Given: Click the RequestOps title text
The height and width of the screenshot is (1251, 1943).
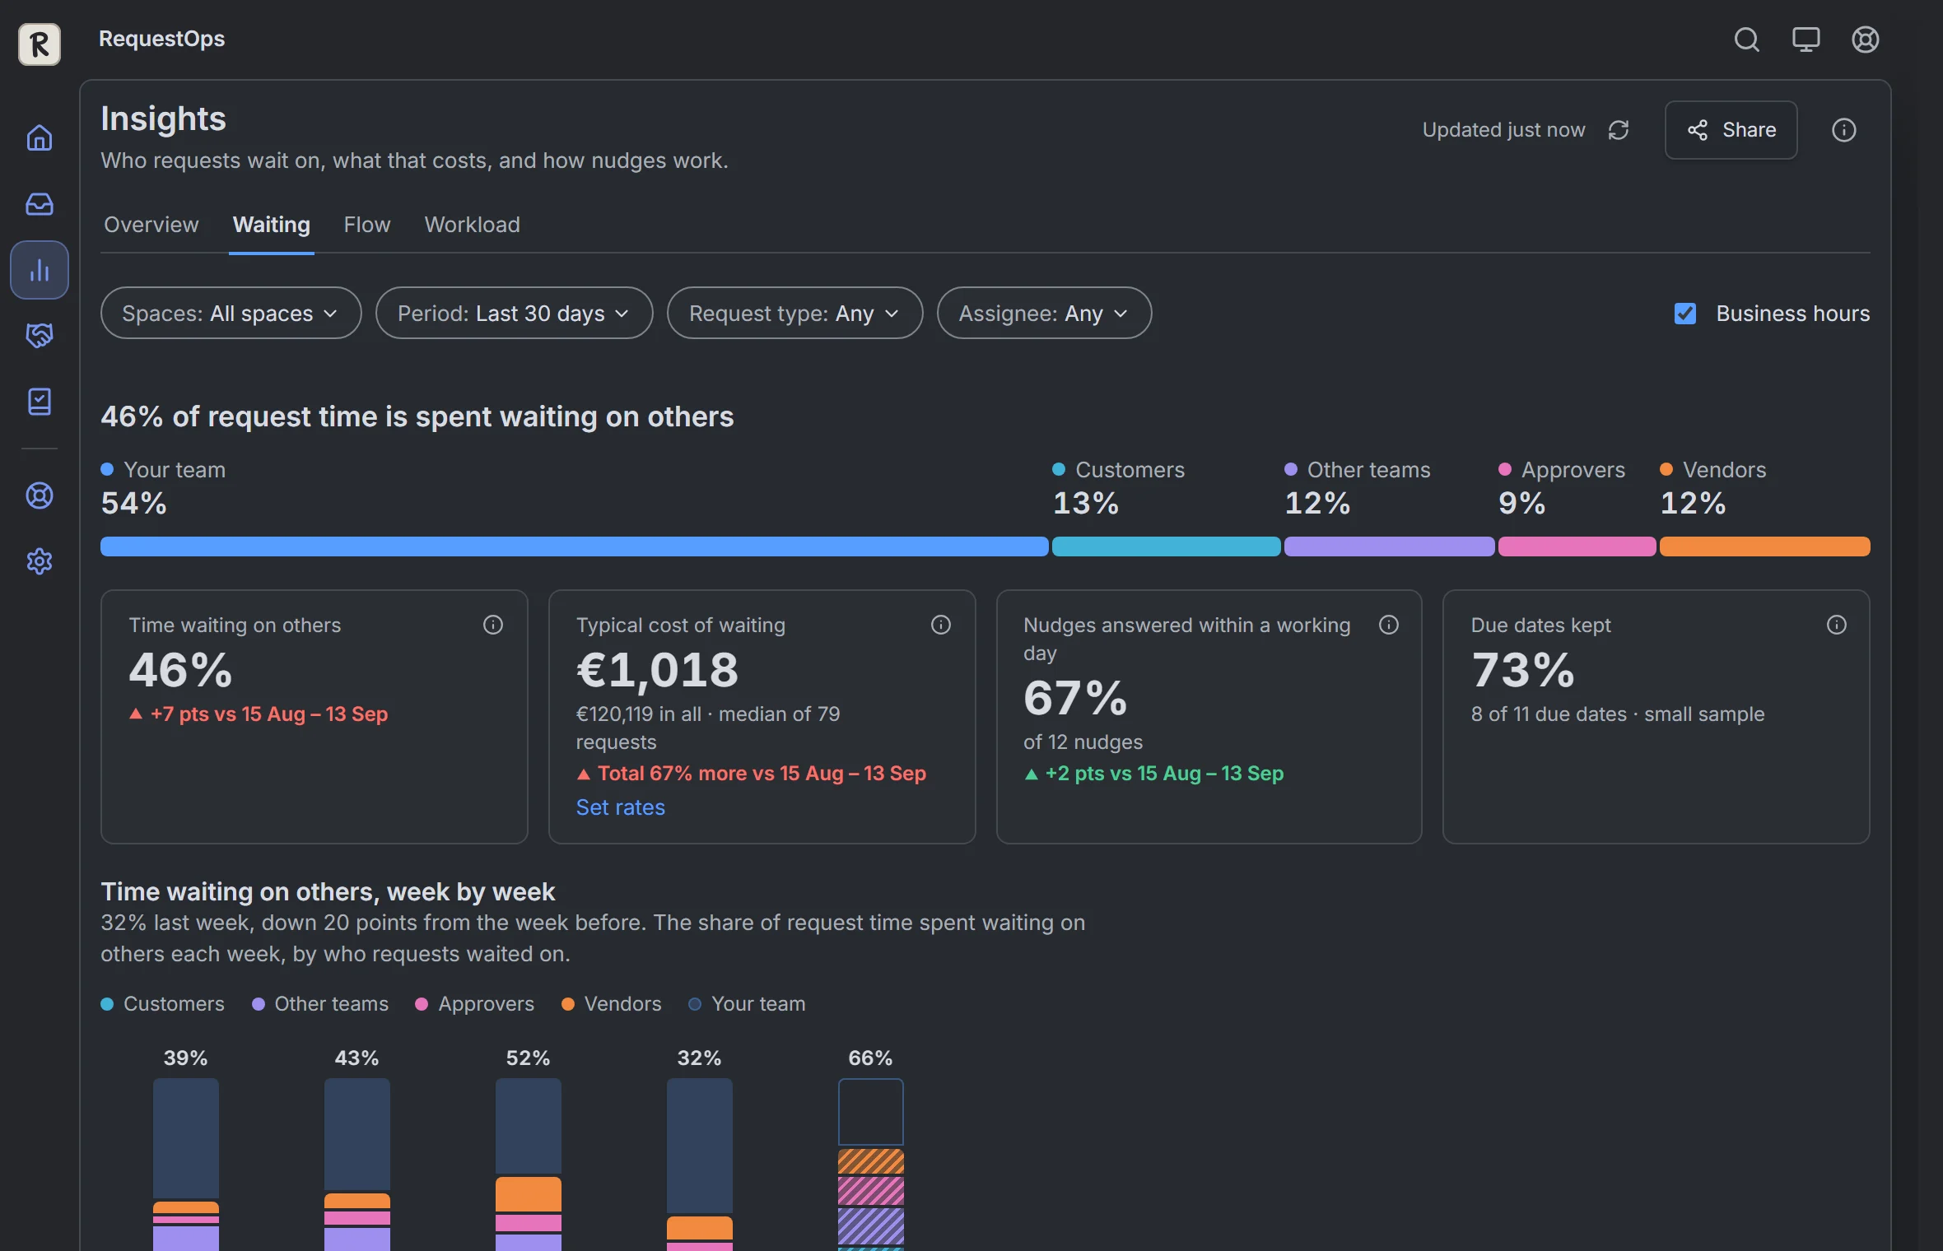Looking at the screenshot, I should click(x=161, y=39).
